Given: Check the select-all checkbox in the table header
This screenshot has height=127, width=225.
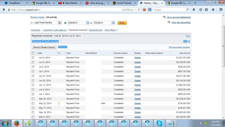Looking at the screenshot, I should [x=33, y=53].
